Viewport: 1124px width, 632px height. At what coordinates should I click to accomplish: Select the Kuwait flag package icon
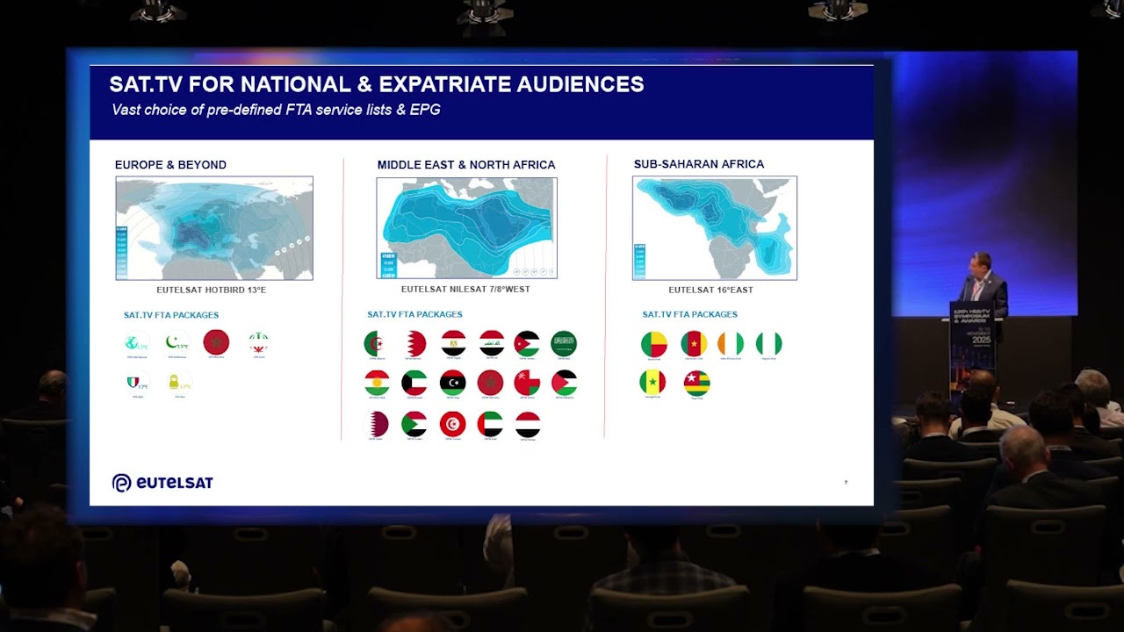(414, 383)
